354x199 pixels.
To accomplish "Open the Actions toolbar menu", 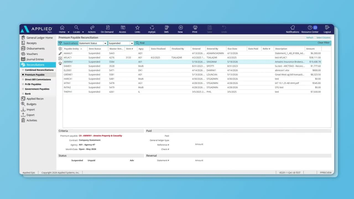I will tap(92, 29).
